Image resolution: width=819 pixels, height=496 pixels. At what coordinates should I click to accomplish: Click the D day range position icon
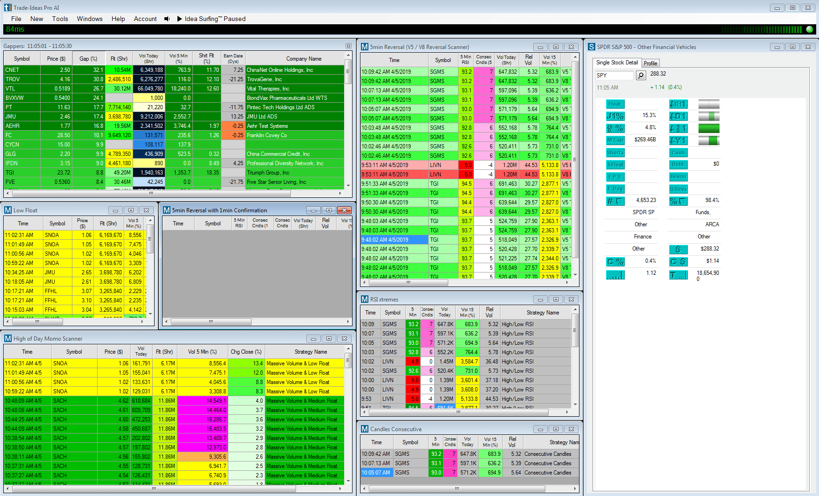[x=678, y=116]
